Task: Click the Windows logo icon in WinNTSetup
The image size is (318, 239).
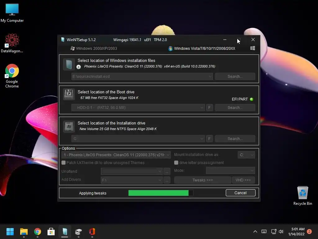Action: [252, 48]
